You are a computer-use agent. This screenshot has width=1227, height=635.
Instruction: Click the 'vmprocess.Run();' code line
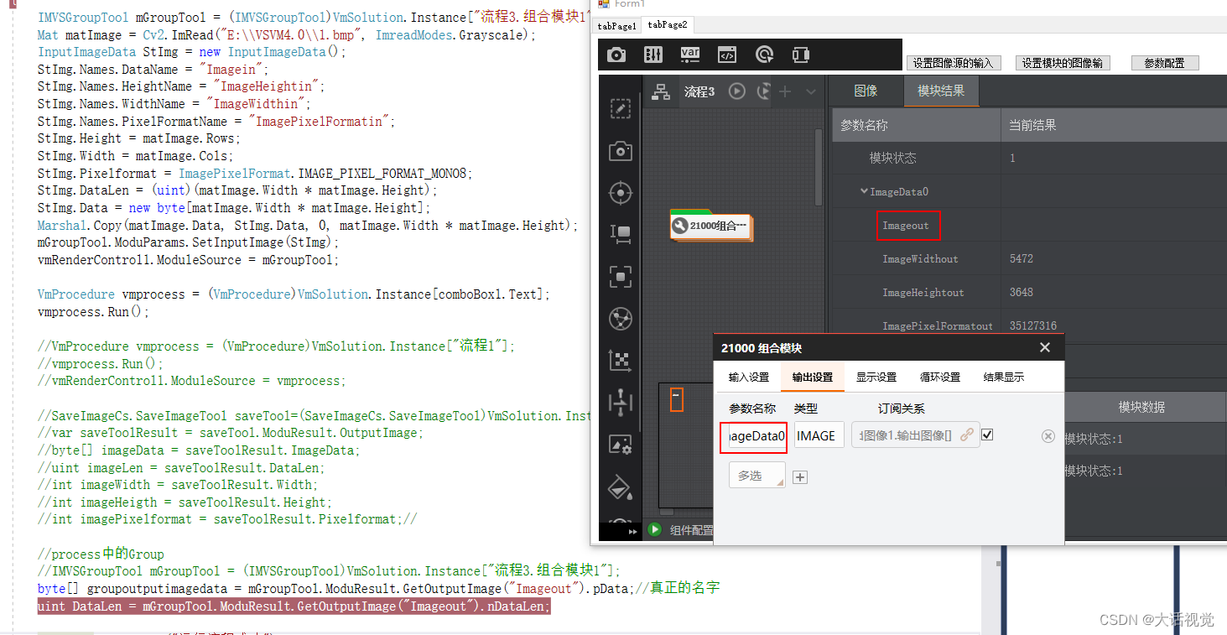94,311
